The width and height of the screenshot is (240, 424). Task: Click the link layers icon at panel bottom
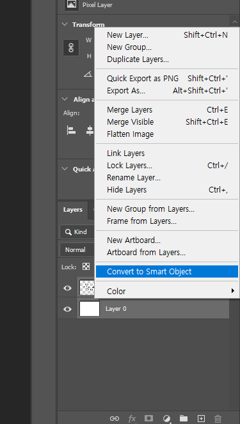pyautogui.click(x=114, y=418)
